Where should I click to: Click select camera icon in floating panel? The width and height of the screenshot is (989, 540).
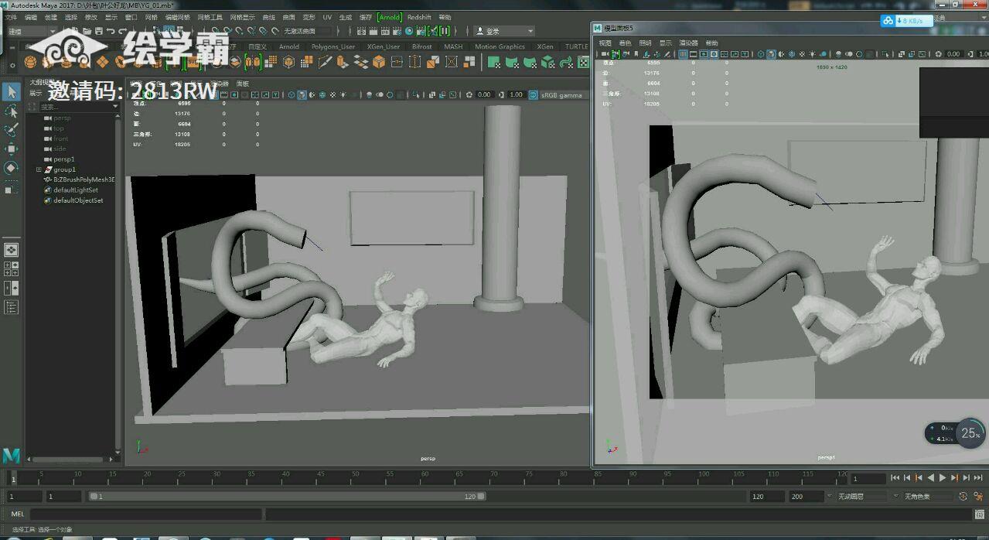click(605, 54)
